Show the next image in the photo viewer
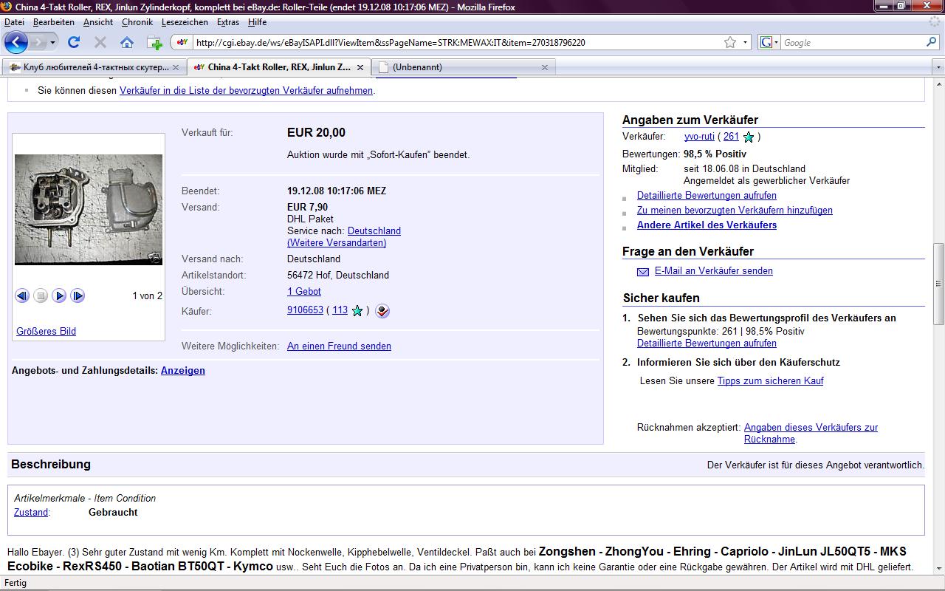 60,295
